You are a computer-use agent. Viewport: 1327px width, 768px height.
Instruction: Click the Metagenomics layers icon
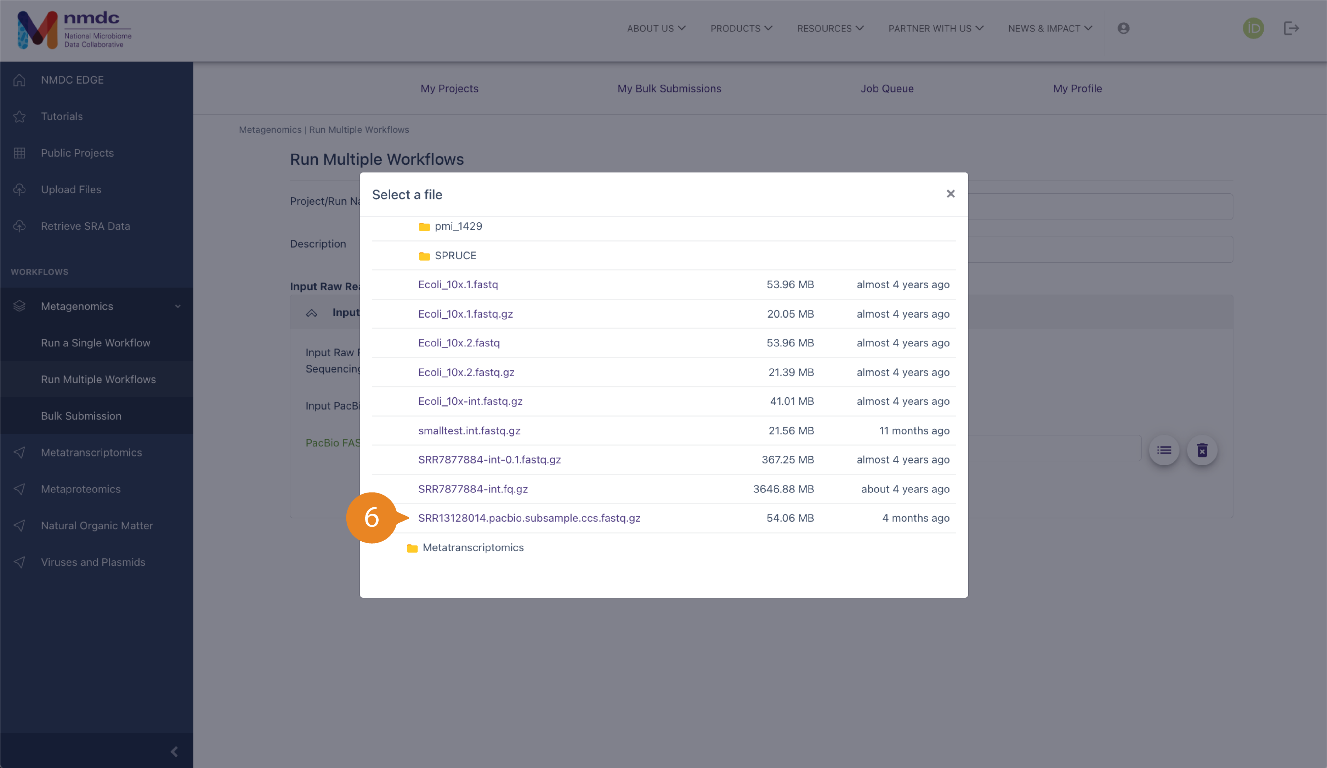(19, 306)
